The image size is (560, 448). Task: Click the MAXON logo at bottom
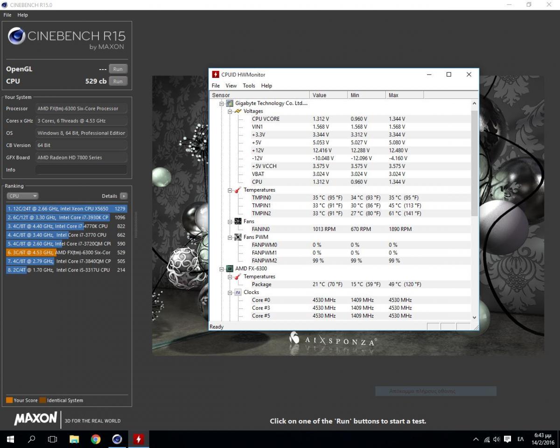[36, 418]
